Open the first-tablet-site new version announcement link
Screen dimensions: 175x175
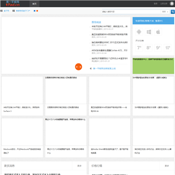(105, 69)
